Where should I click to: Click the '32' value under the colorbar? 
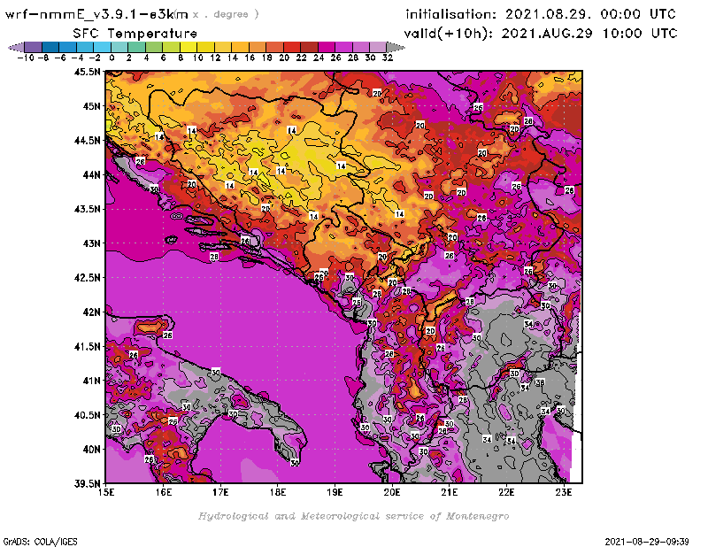(x=388, y=58)
